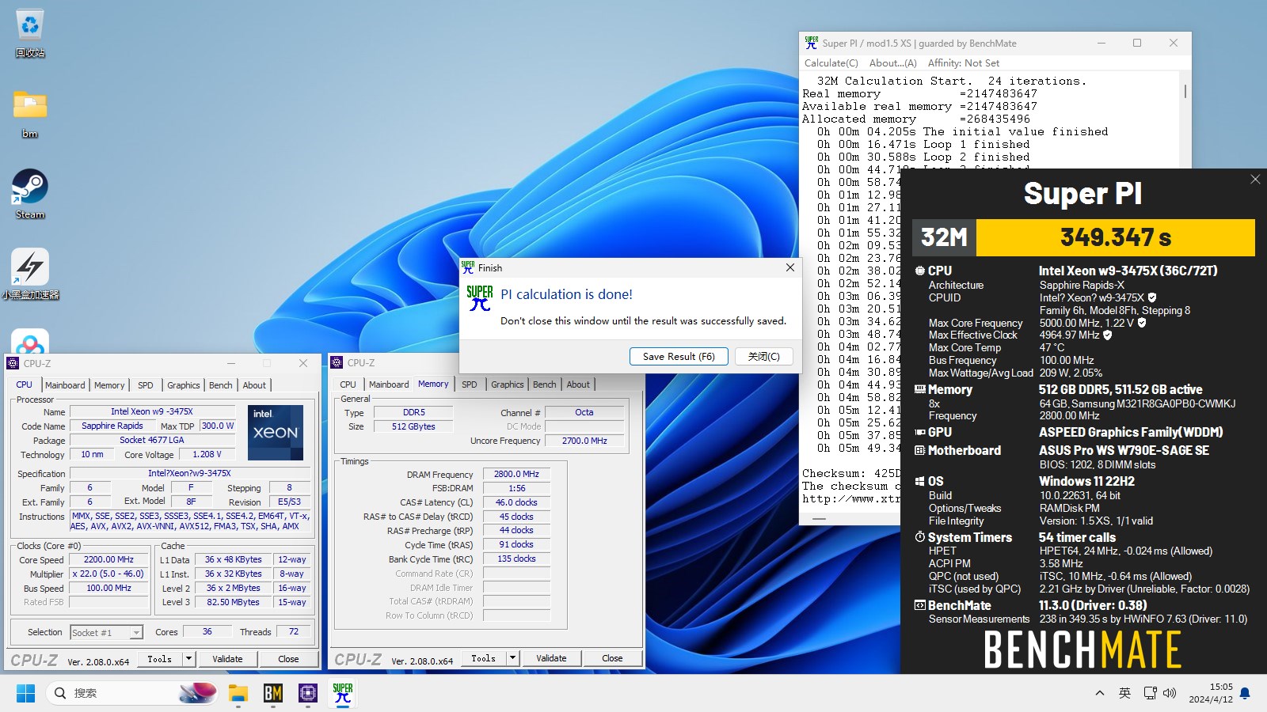
Task: Maximize the Super PI window
Action: pos(1137,43)
